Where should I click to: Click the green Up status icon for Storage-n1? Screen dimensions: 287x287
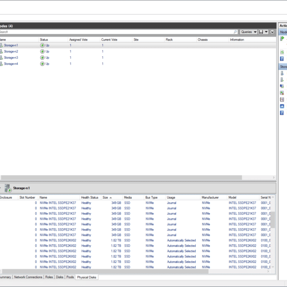(x=42, y=45)
